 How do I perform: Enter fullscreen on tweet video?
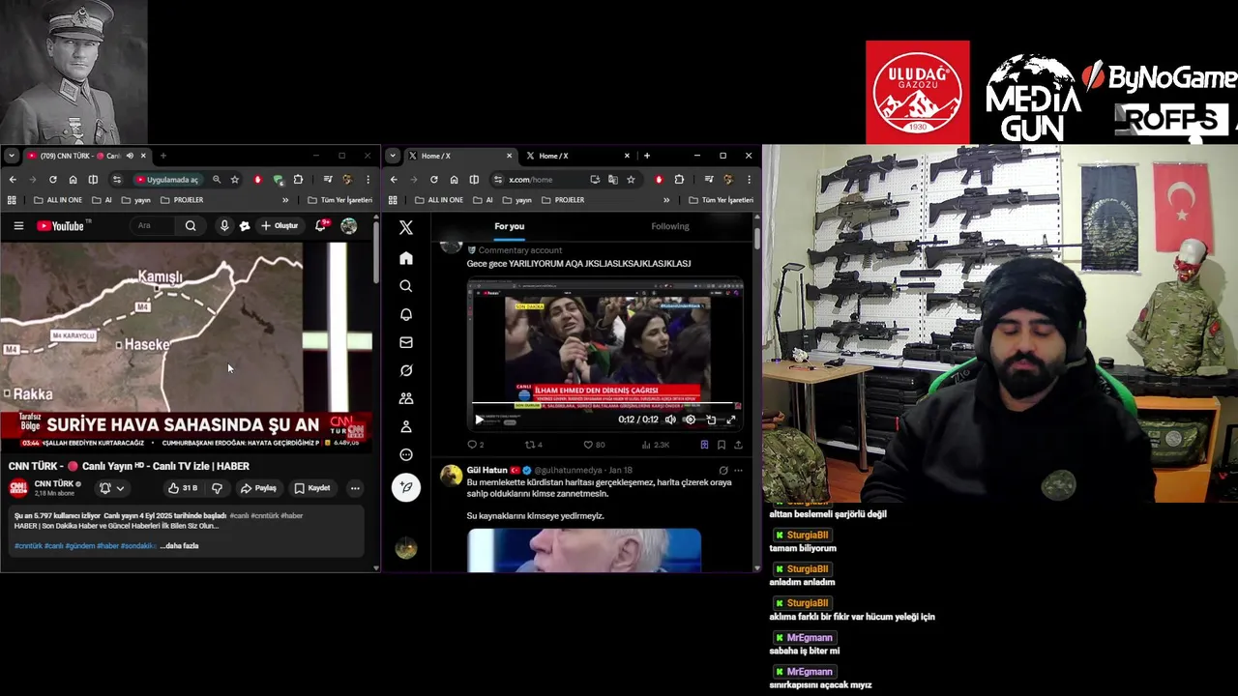(x=730, y=420)
